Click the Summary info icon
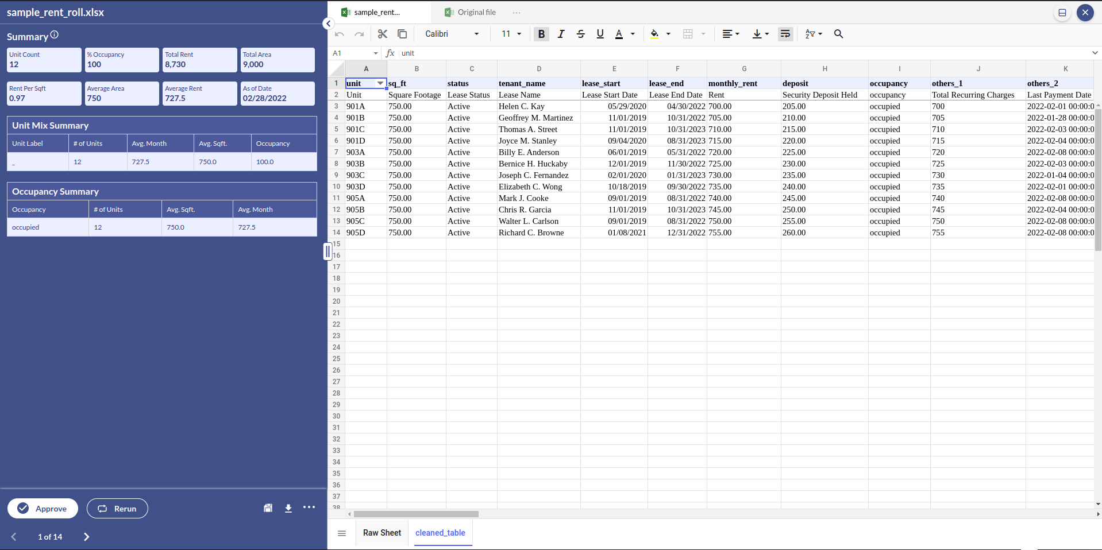The width and height of the screenshot is (1102, 550). [x=55, y=35]
